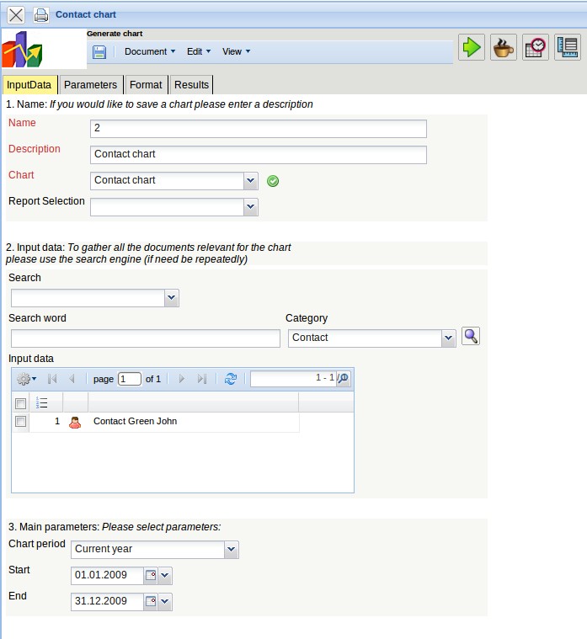Open the calendar clock icon
The image size is (587, 639).
tap(535, 47)
